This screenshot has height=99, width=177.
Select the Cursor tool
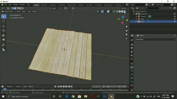(4, 21)
